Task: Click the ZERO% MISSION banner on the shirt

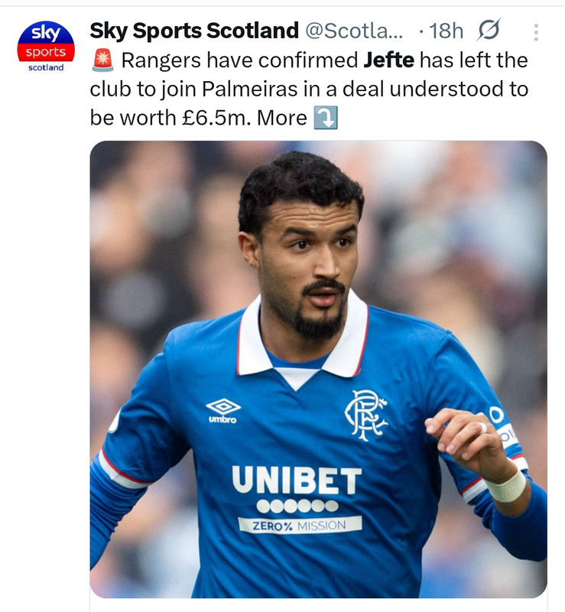Action: (x=300, y=525)
